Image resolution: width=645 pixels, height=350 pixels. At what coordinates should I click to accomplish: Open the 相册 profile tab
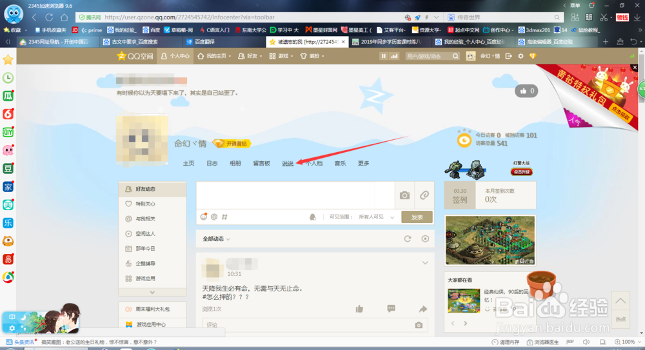235,163
